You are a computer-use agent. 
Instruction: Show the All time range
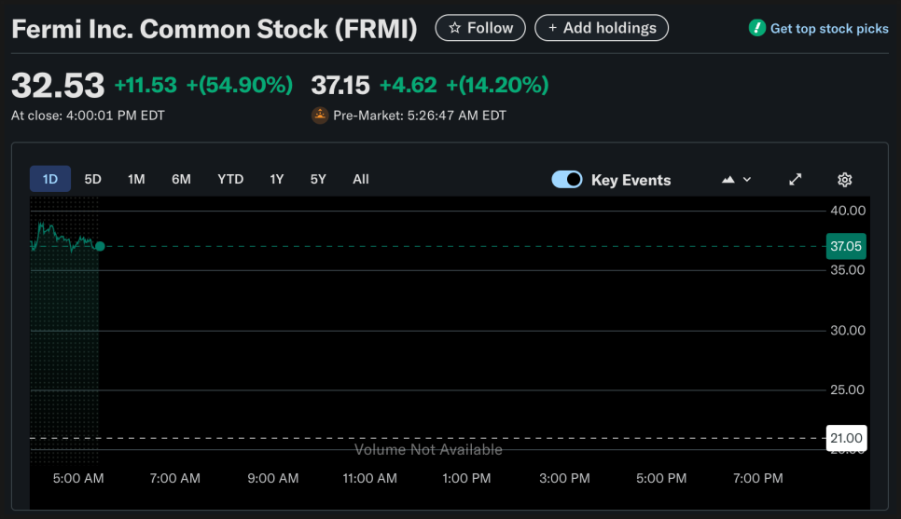click(x=361, y=179)
